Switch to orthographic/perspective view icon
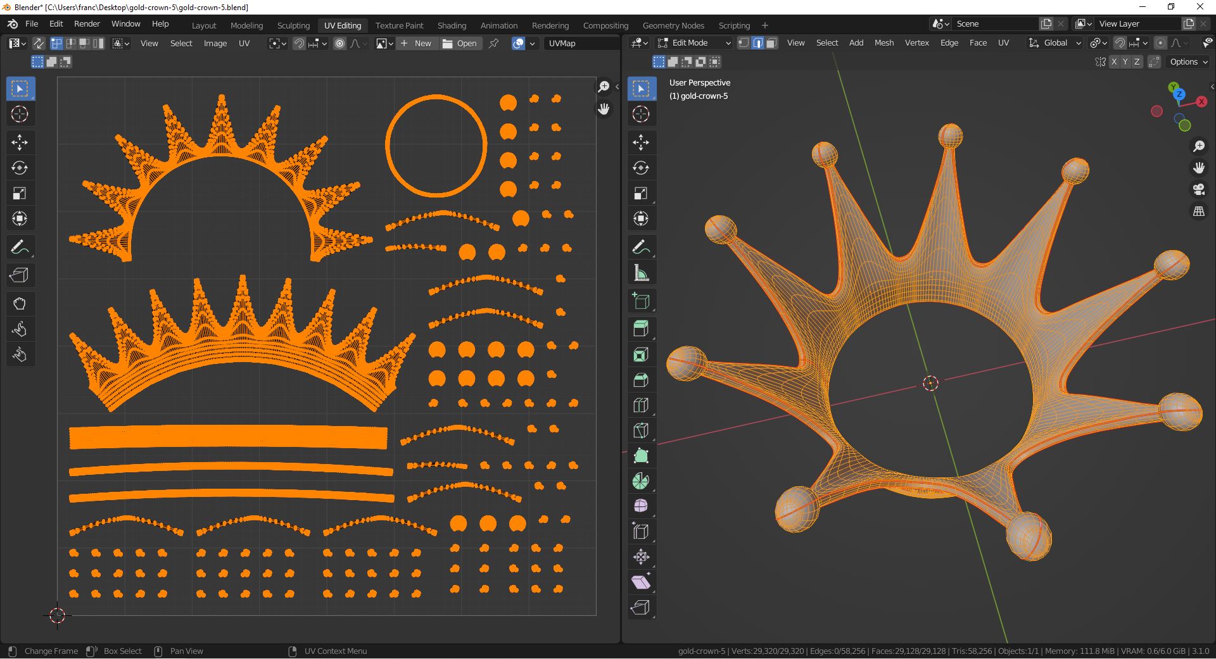1216x659 pixels. tap(1198, 211)
